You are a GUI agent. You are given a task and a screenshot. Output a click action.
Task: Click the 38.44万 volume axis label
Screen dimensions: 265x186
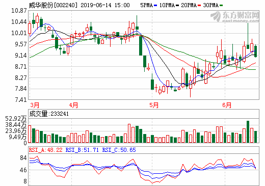coord(16,125)
